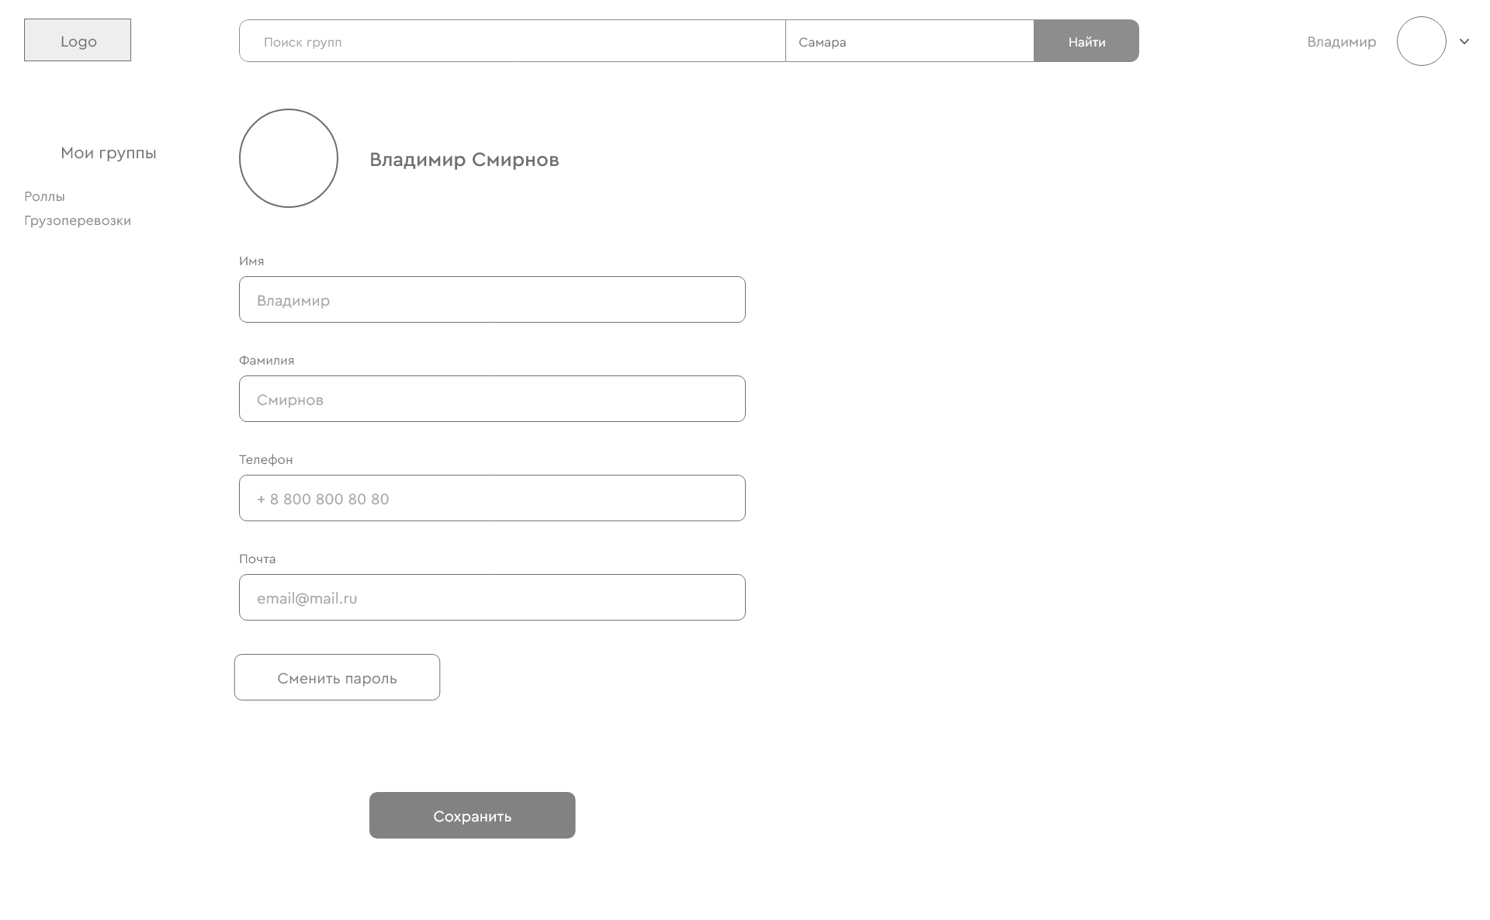Click the Почта field label
Image resolution: width=1490 pixels, height=920 pixels.
coord(258,559)
